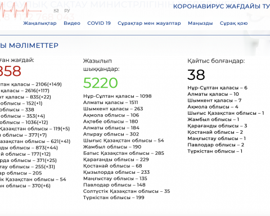Open the Сұрақ қою menu item
Image resolution: width=270 pixels, height=216 pixels.
[x=234, y=23]
